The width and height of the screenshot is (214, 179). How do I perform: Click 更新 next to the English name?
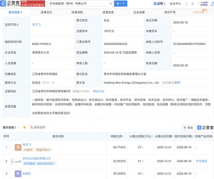coord(177,82)
